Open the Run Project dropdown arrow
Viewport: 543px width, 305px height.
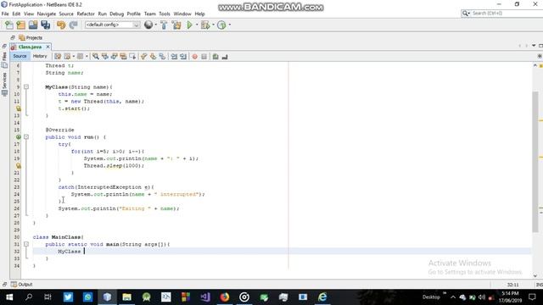(x=197, y=25)
